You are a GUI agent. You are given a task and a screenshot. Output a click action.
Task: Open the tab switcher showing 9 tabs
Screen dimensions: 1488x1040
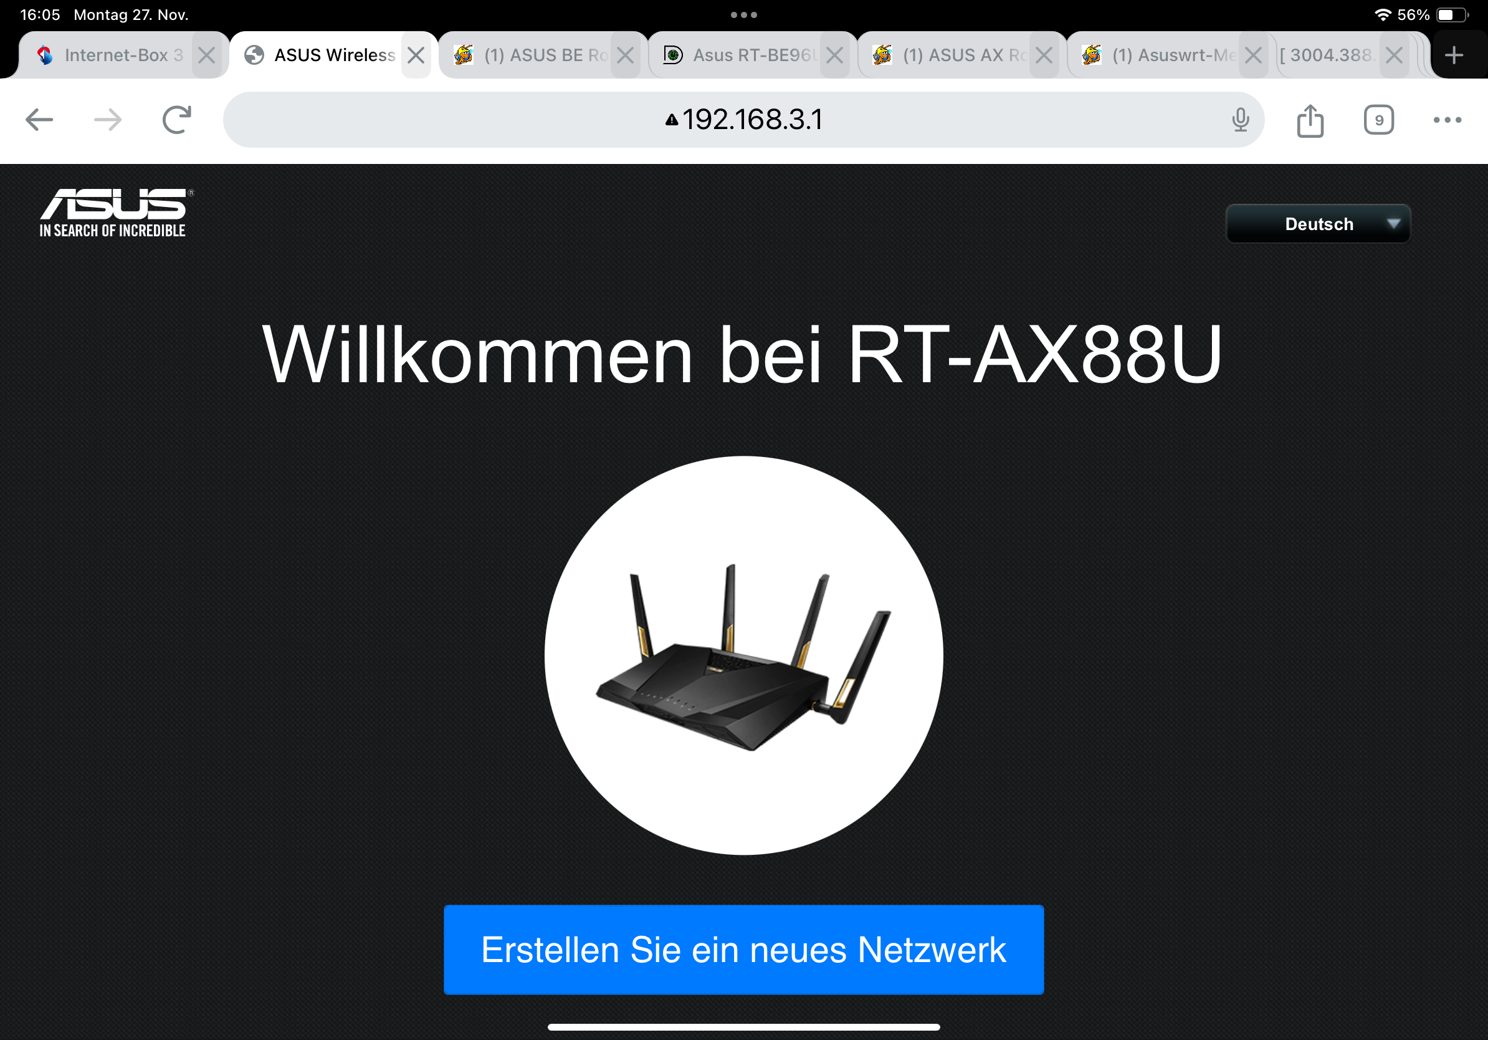tap(1378, 120)
